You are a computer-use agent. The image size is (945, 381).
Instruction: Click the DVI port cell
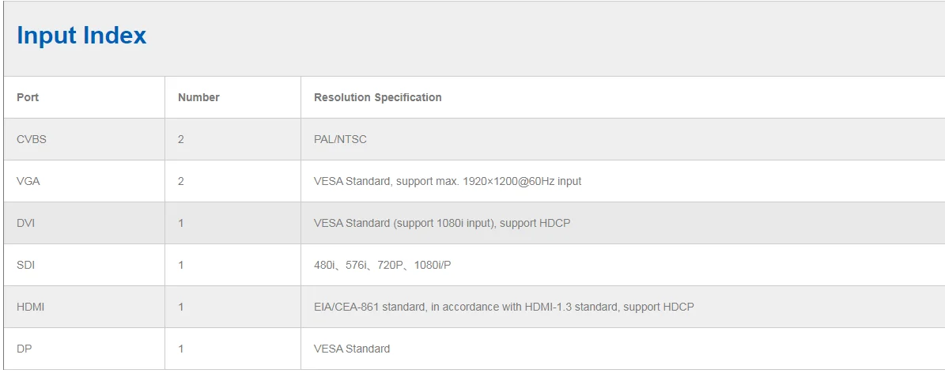tap(25, 223)
